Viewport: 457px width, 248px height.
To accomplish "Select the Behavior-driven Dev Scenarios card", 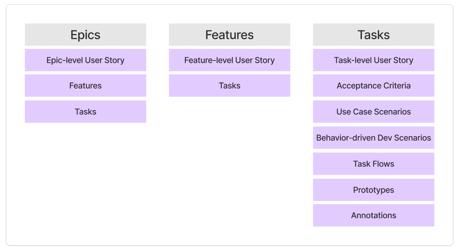I will (373, 138).
